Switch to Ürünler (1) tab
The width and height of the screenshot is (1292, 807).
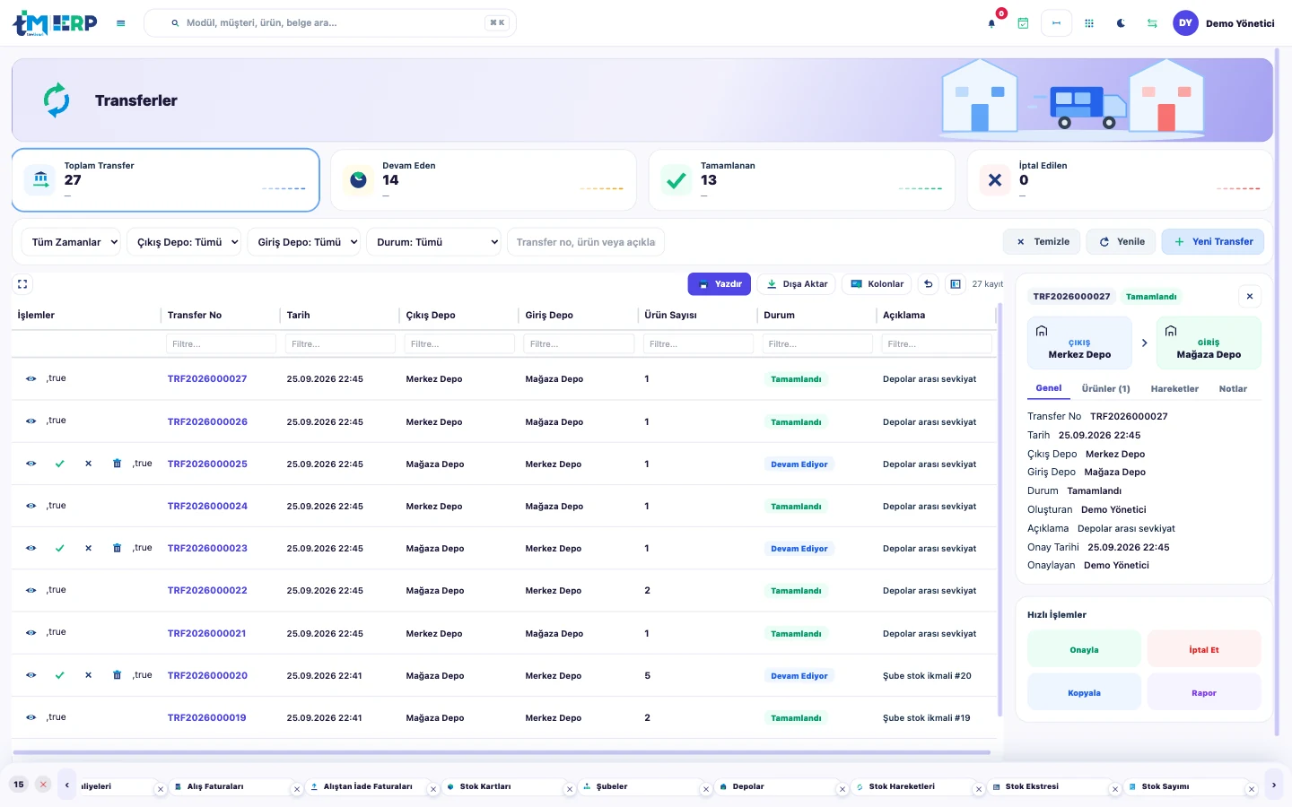pos(1105,389)
